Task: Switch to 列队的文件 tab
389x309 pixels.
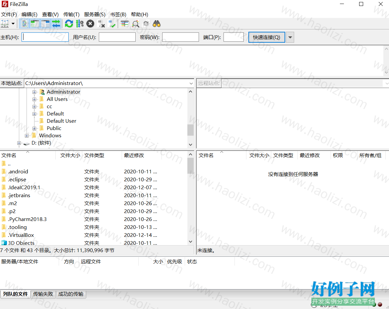Action: (x=15, y=294)
